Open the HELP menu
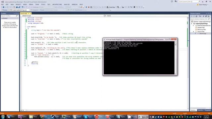This screenshot has width=212, height=119. tap(81, 4)
